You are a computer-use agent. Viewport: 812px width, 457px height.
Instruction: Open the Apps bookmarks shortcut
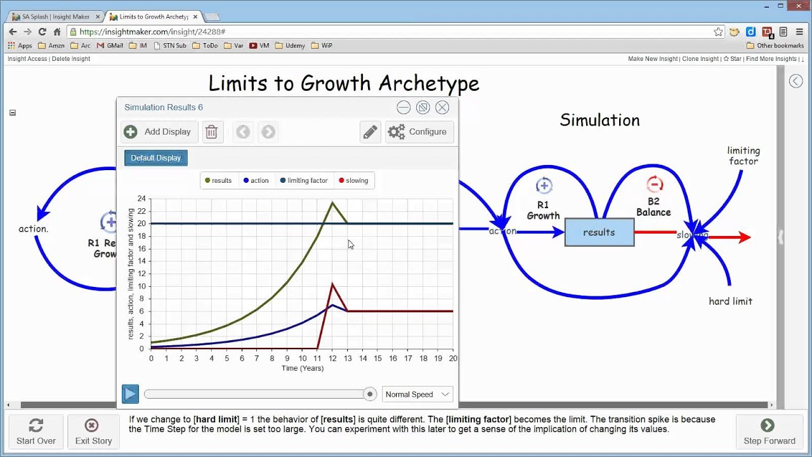(x=20, y=46)
